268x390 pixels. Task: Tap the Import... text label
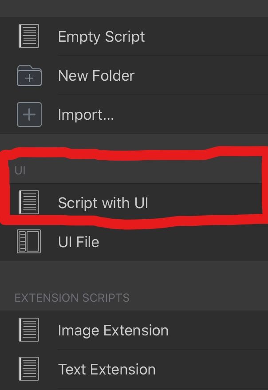86,114
